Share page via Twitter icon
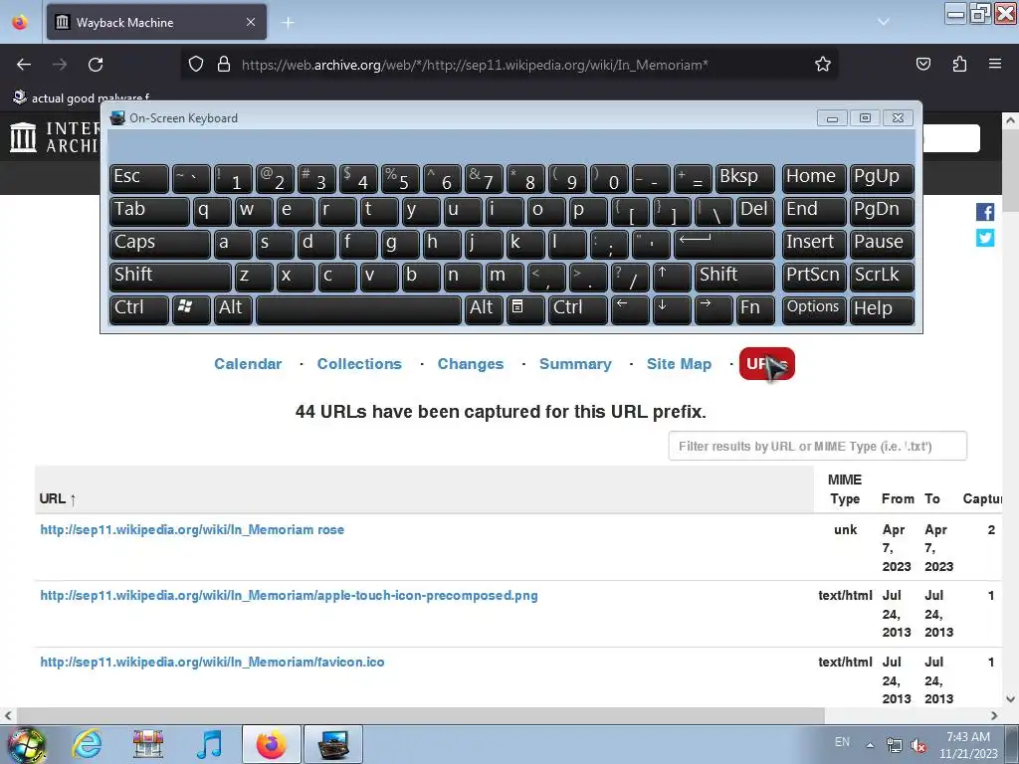Image resolution: width=1019 pixels, height=764 pixels. click(984, 238)
